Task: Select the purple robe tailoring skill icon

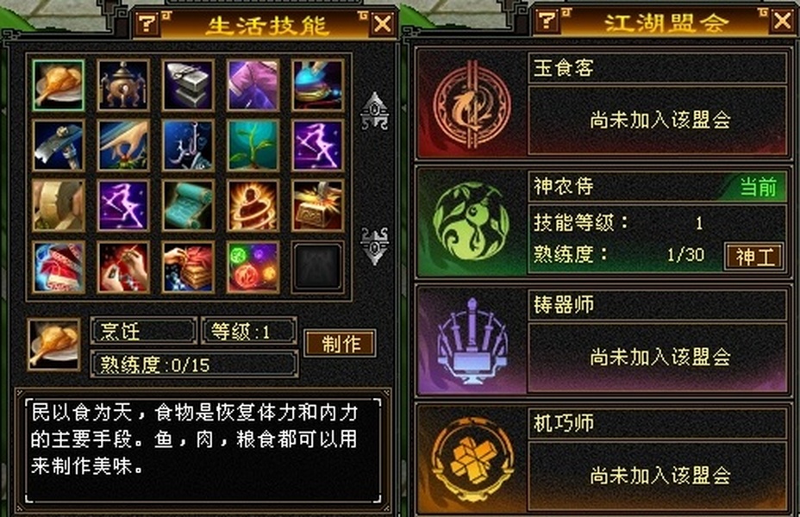Action: (x=253, y=85)
